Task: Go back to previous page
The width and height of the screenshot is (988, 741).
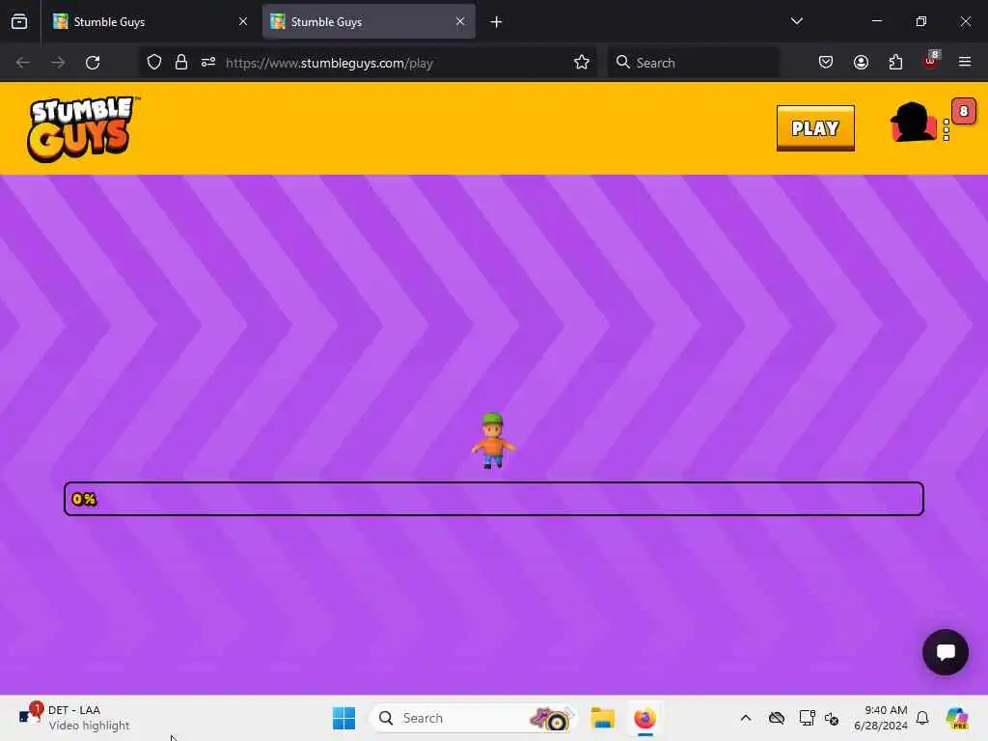Action: (23, 63)
